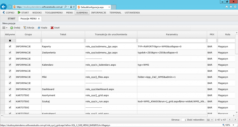This screenshot has width=238, height=127.
Task: Open the browser home icon
Action: pyautogui.click(x=226, y=7)
